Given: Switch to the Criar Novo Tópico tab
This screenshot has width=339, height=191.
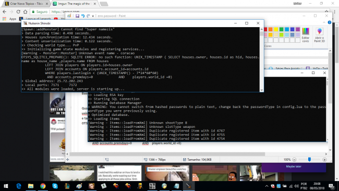Looking at the screenshot, I should [26, 4].
